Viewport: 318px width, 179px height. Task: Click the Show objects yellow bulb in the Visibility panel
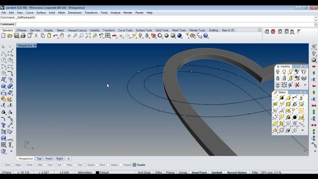pyautogui.click(x=284, y=72)
